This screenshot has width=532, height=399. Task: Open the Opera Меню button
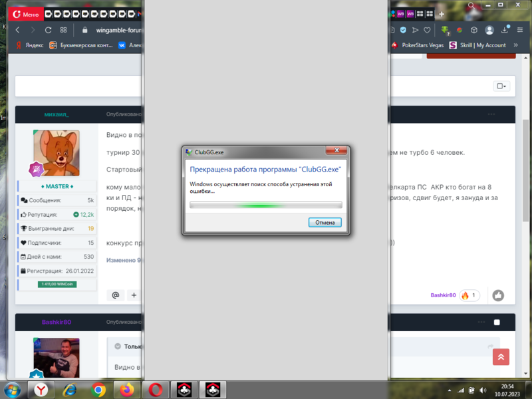click(25, 14)
